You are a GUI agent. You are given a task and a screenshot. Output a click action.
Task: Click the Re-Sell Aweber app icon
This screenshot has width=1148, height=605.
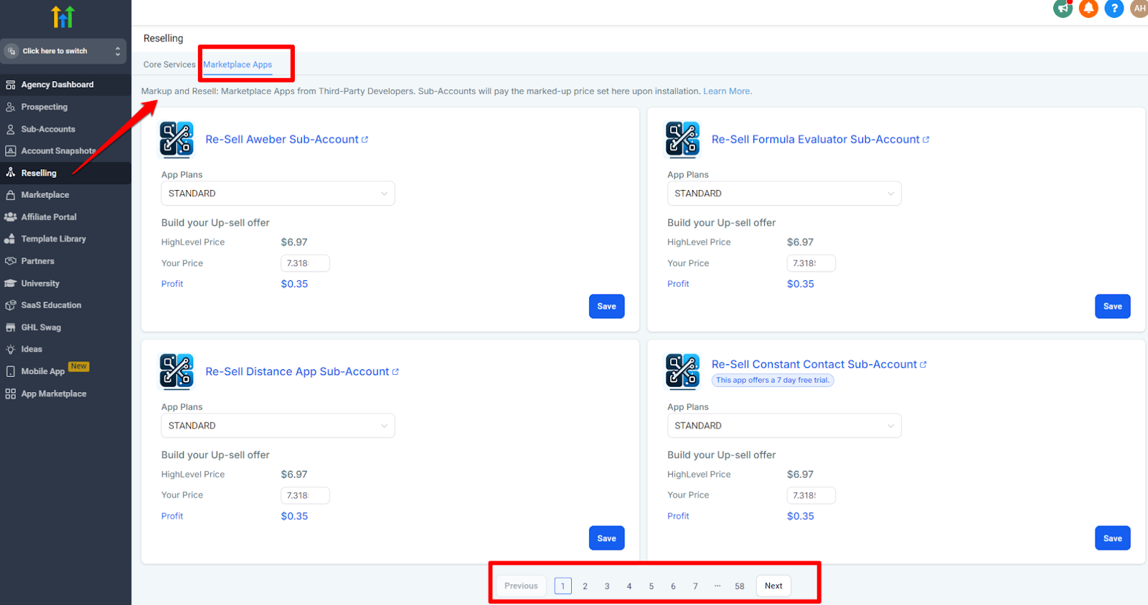tap(177, 139)
